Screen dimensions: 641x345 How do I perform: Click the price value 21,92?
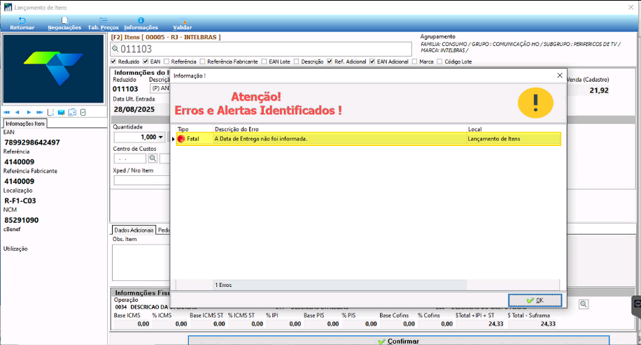(x=599, y=91)
